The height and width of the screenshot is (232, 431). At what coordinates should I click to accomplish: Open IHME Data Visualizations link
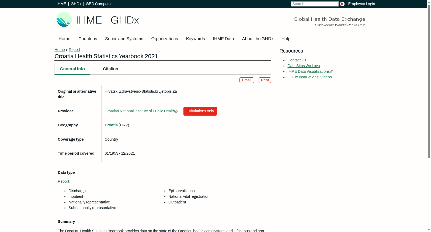click(308, 71)
